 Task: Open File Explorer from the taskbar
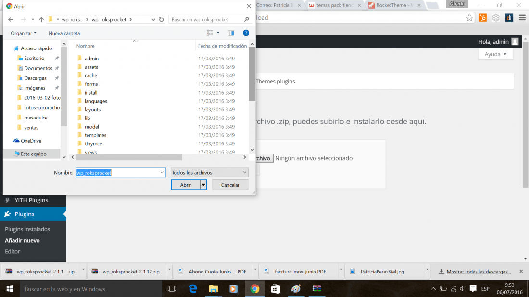pos(213,289)
